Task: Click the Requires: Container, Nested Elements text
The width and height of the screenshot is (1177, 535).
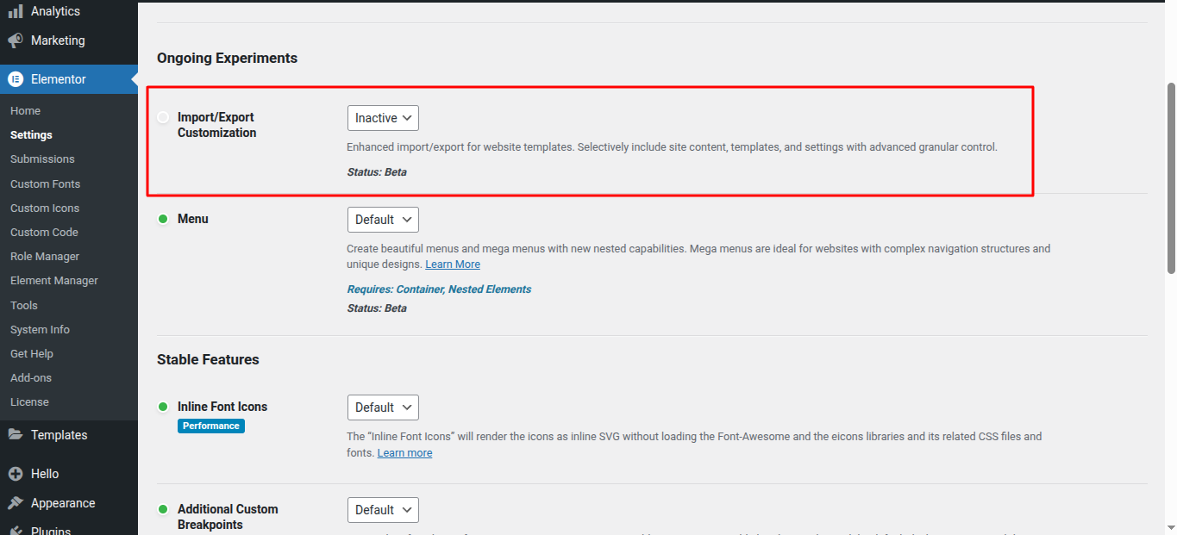Action: pyautogui.click(x=439, y=289)
